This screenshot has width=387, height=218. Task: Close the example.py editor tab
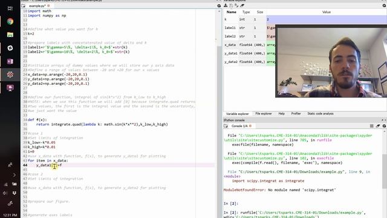point(48,5)
